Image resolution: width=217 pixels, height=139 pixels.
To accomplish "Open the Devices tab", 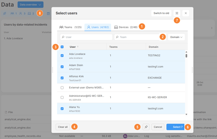I will (x=126, y=27).
